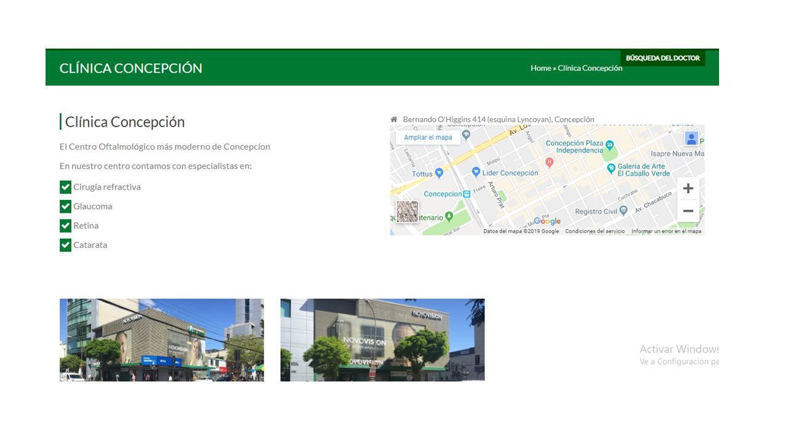Click the Isapre Nueva label on map

point(677,154)
